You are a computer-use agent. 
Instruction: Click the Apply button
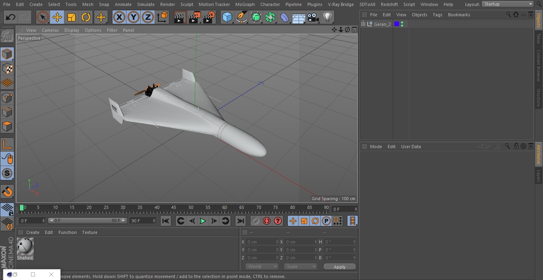point(339,266)
